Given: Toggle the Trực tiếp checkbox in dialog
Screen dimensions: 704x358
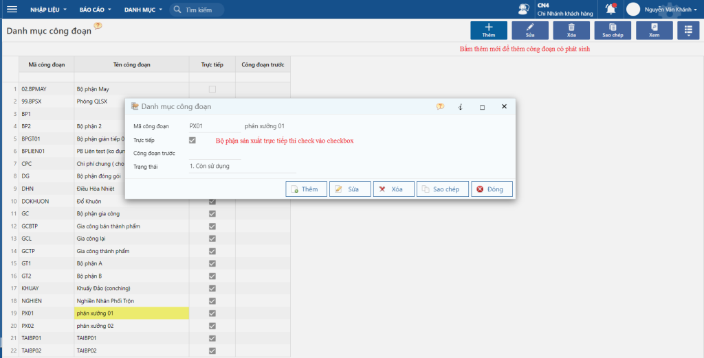Looking at the screenshot, I should pyautogui.click(x=192, y=140).
